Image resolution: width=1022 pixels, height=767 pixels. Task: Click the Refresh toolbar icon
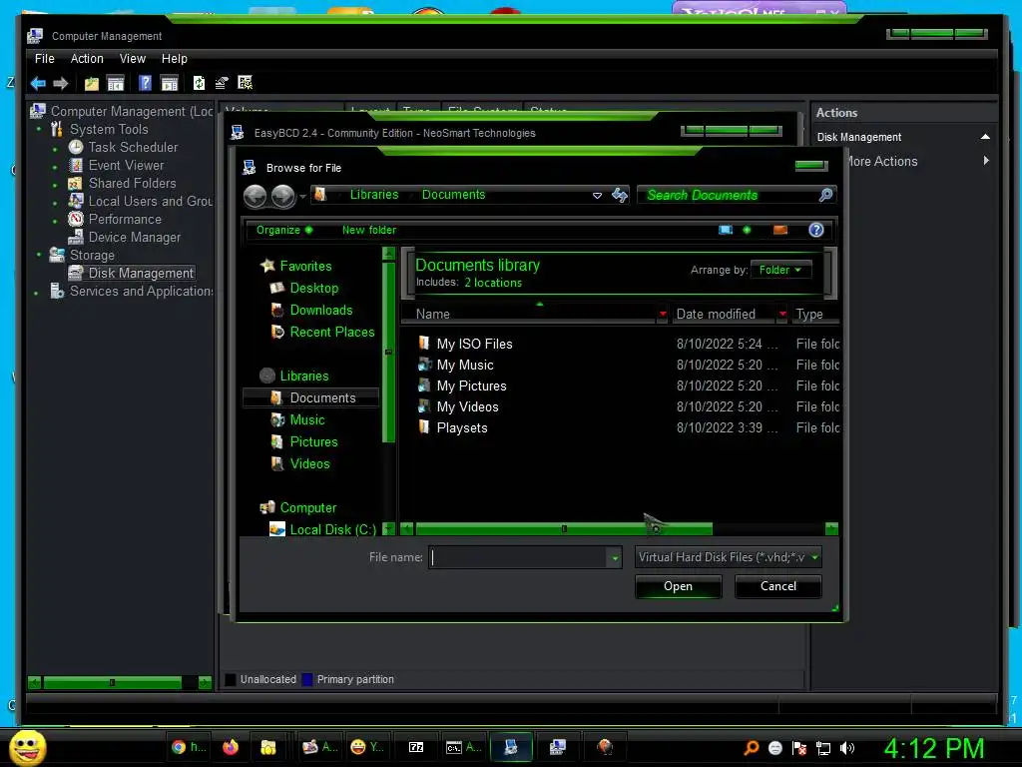pos(199,83)
